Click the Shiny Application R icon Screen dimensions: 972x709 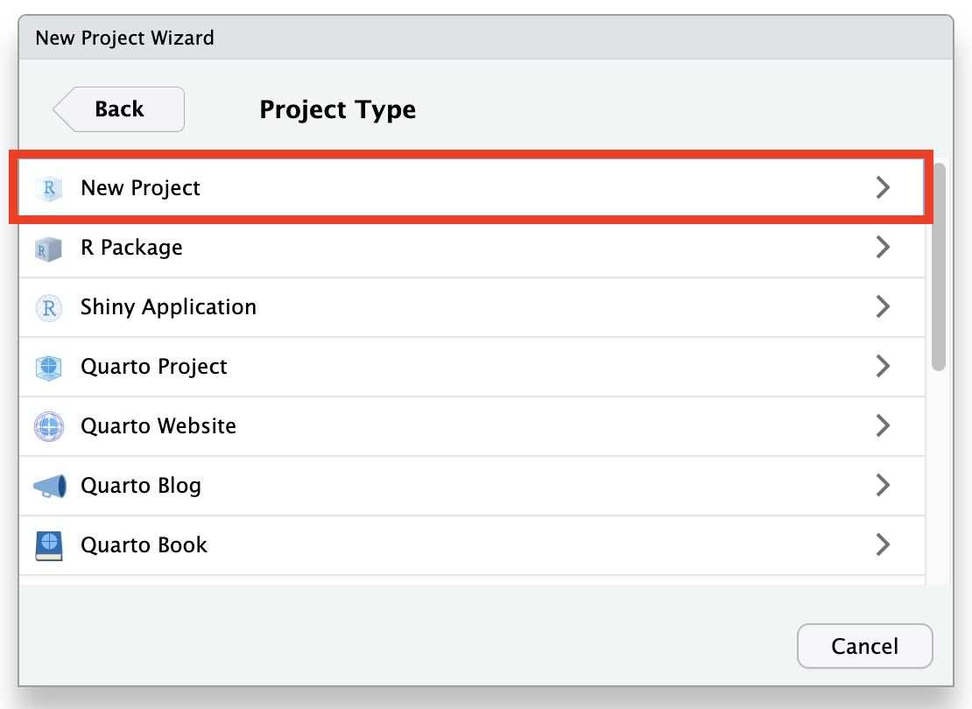pos(49,307)
